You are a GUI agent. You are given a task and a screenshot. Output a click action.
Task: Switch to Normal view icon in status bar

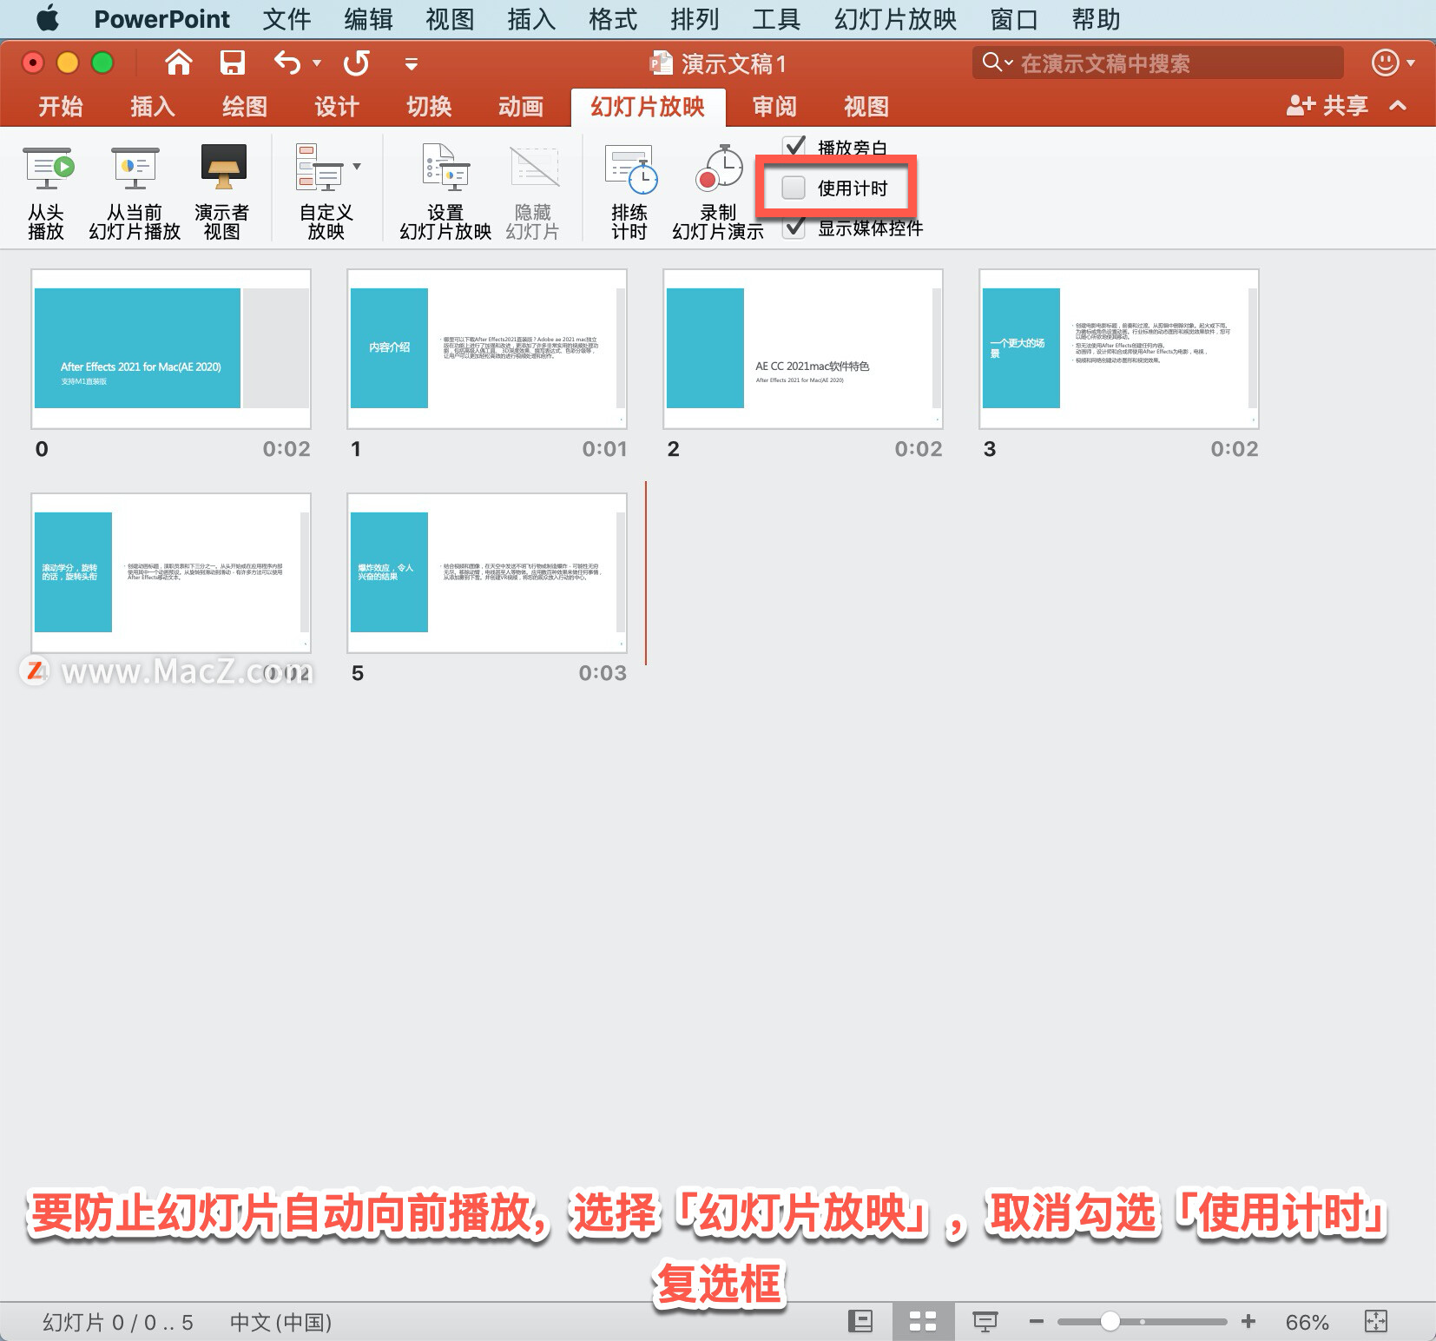pyautogui.click(x=860, y=1322)
